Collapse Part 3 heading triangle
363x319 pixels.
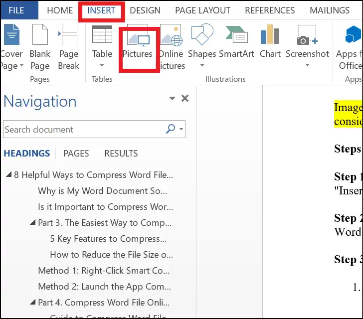click(x=32, y=222)
